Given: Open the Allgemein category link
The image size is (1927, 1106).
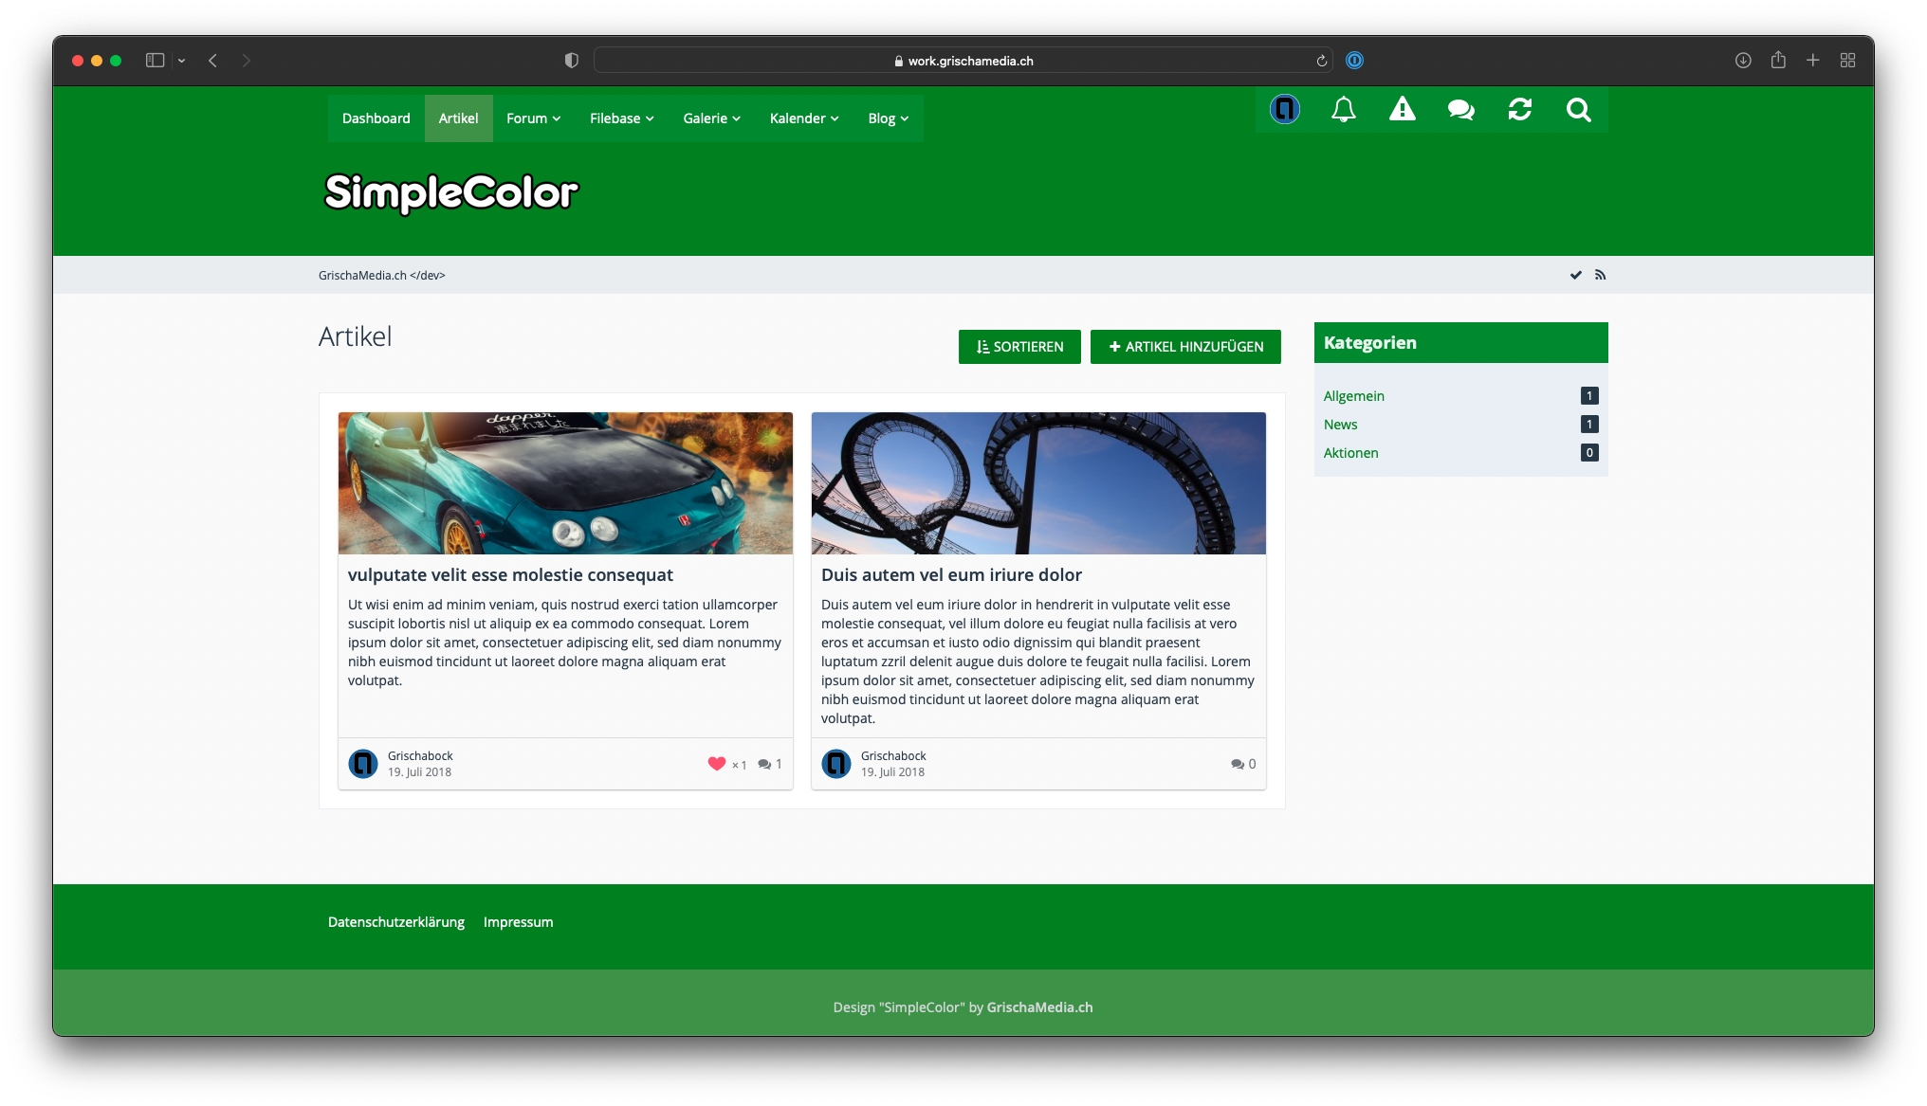Looking at the screenshot, I should click(x=1353, y=396).
